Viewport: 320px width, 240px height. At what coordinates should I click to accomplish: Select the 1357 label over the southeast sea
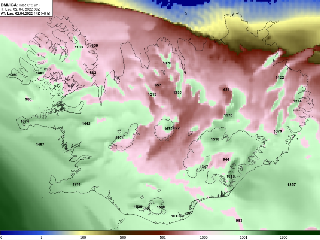[x=292, y=185]
